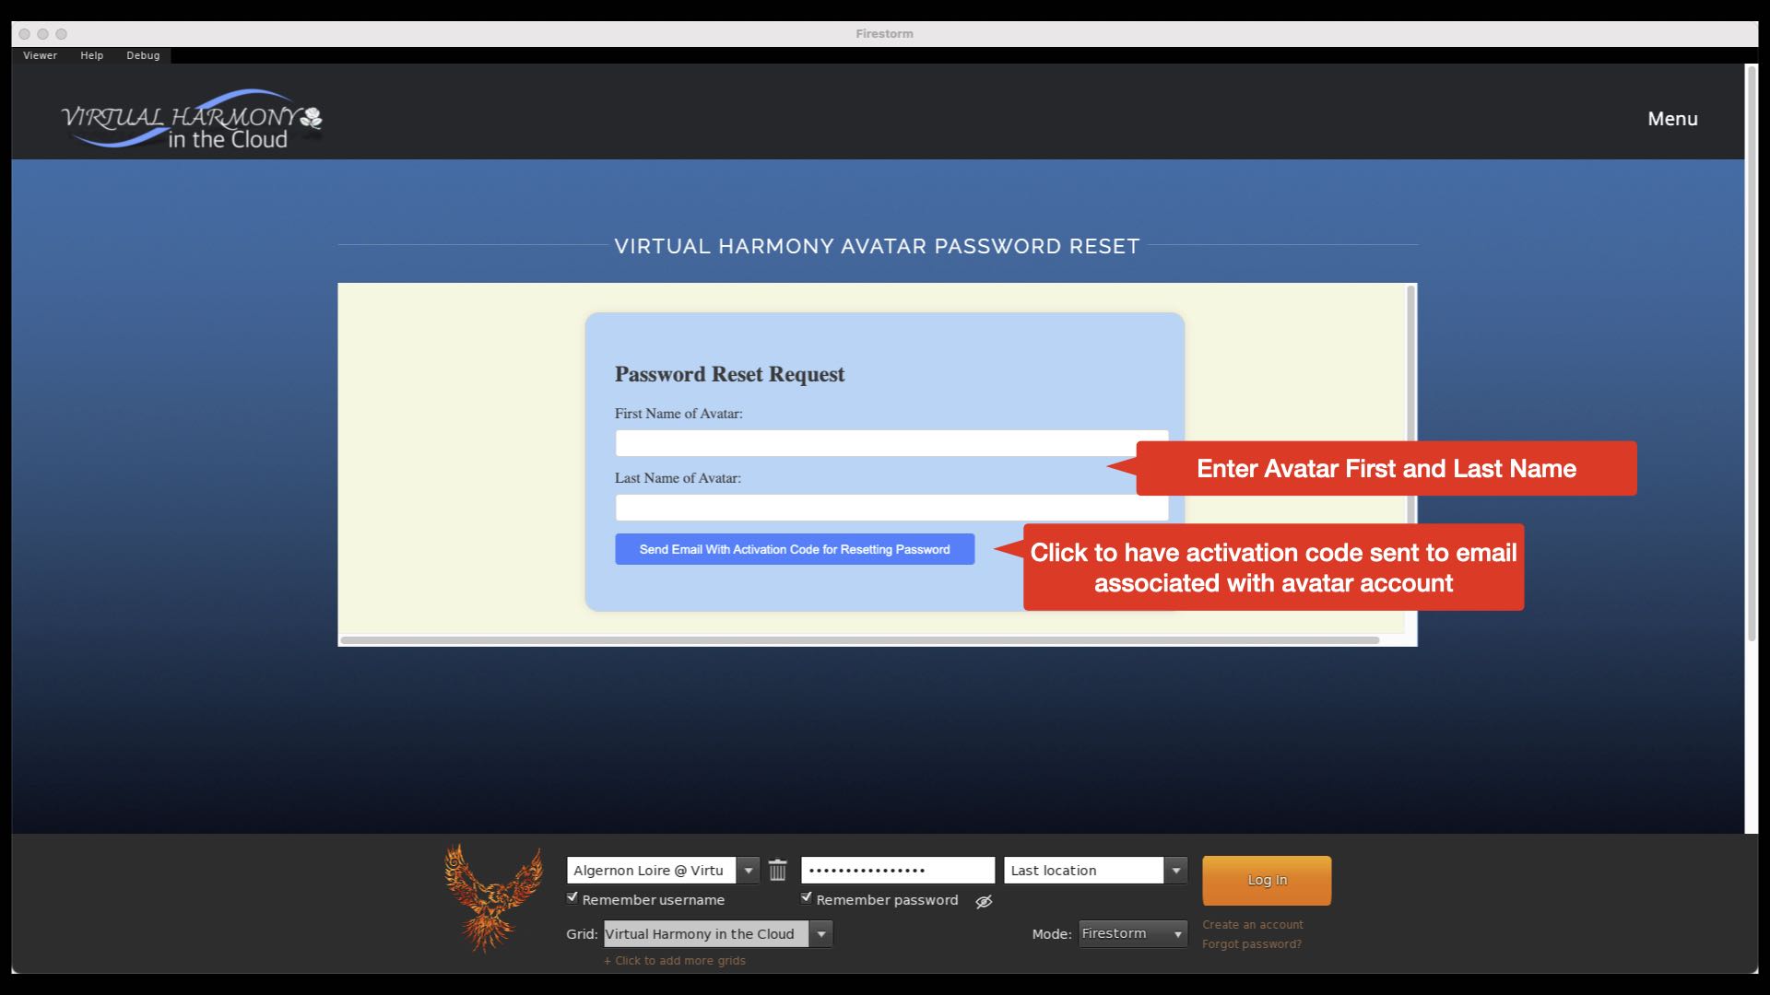Open the Debug menu

[x=143, y=55]
